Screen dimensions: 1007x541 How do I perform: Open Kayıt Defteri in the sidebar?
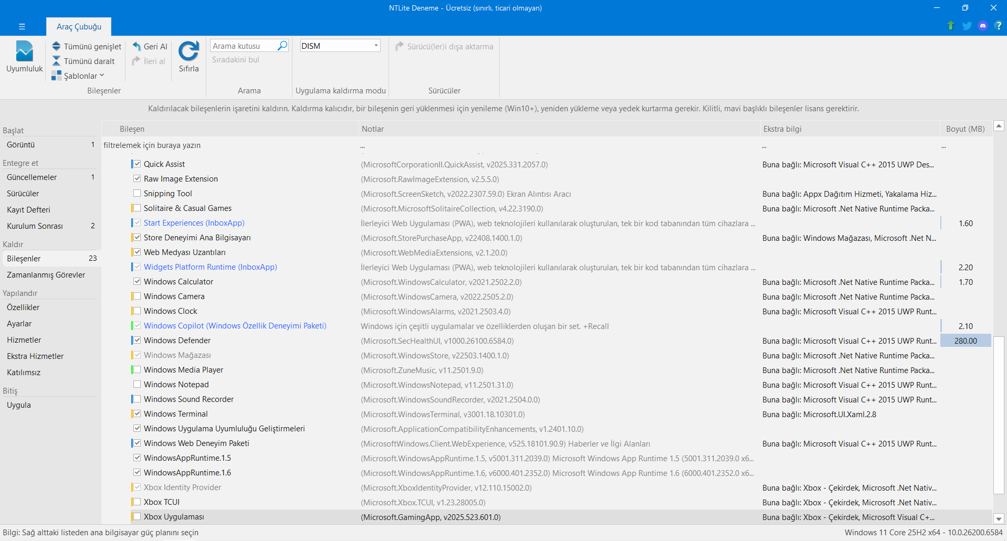pyautogui.click(x=50, y=209)
